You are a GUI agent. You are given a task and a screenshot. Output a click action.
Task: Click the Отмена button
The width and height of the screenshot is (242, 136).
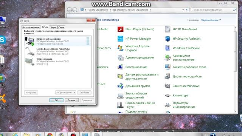pyautogui.click(x=71, y=100)
